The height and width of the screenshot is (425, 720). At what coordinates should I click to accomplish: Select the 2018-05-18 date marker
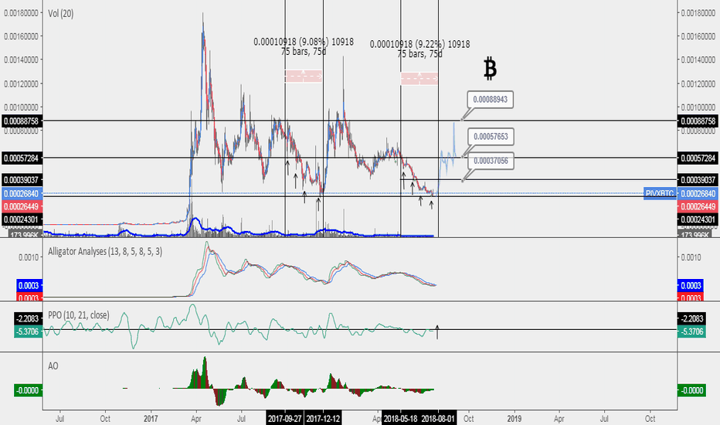tap(400, 419)
